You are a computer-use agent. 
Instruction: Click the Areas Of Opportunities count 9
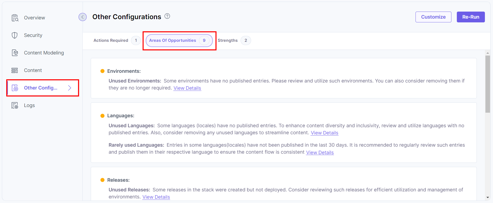[x=204, y=40]
